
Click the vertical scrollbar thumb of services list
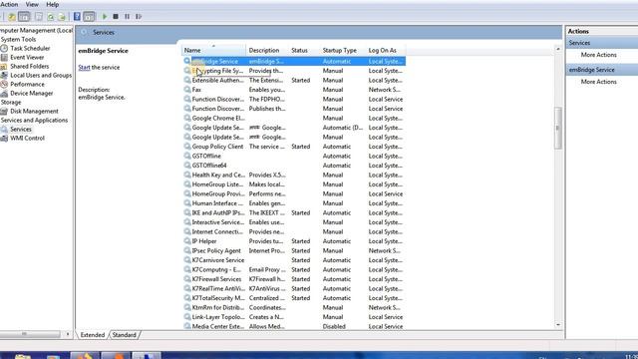558,128
